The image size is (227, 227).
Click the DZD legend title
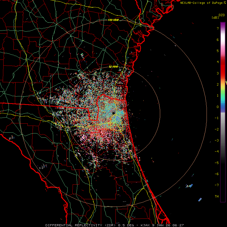coord(222,15)
